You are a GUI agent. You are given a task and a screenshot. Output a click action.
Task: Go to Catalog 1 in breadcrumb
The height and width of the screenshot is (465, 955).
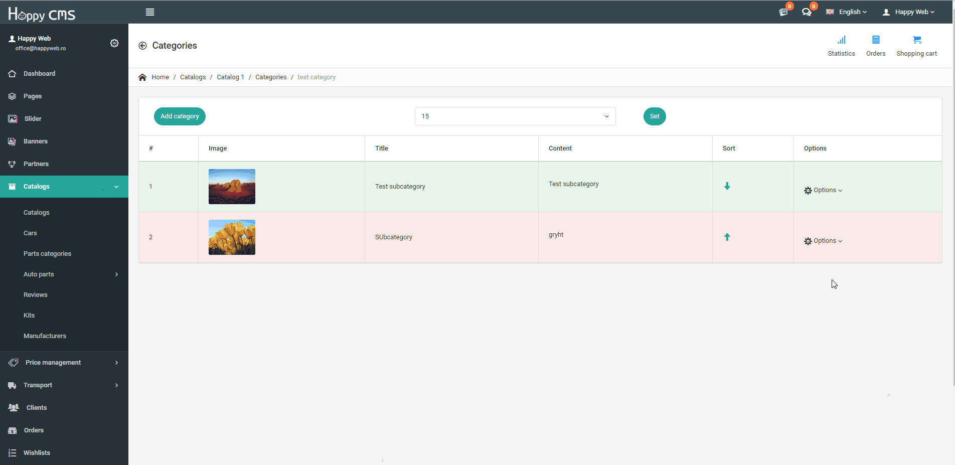[x=230, y=77]
